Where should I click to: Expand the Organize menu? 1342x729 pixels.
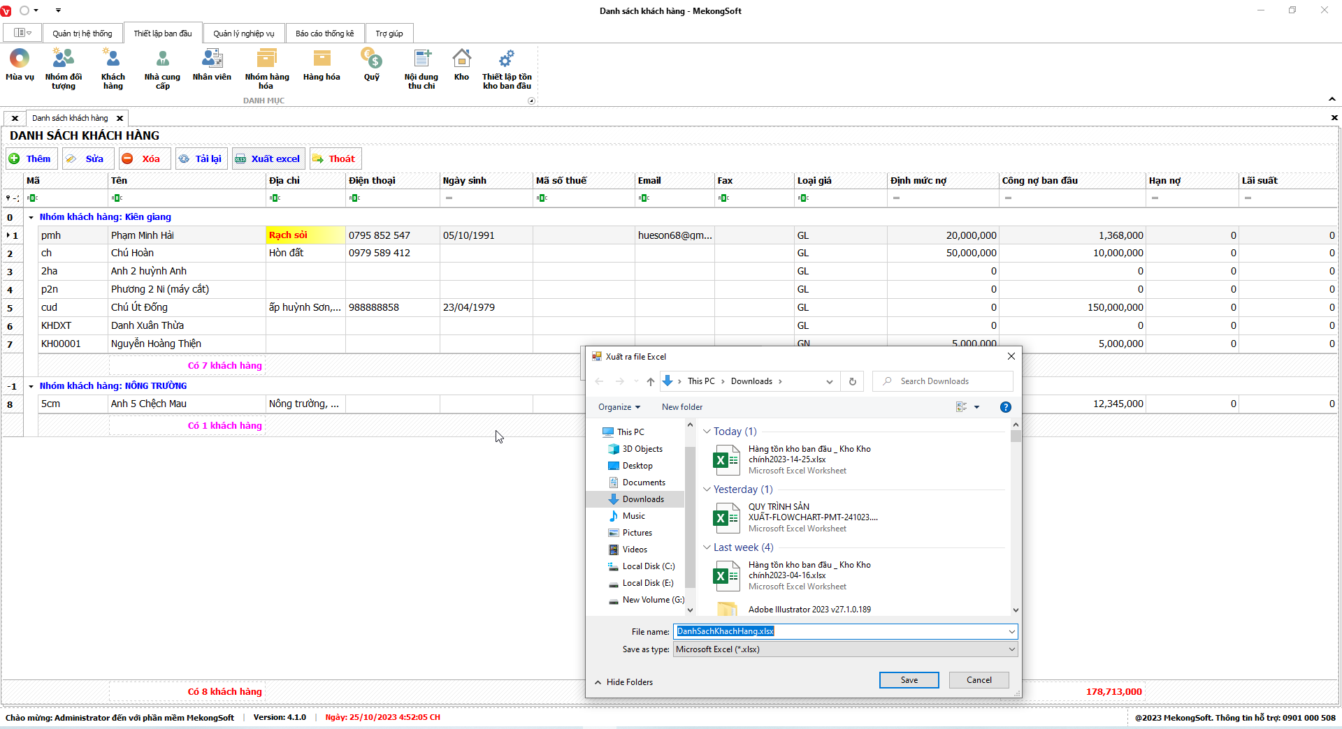[619, 407]
